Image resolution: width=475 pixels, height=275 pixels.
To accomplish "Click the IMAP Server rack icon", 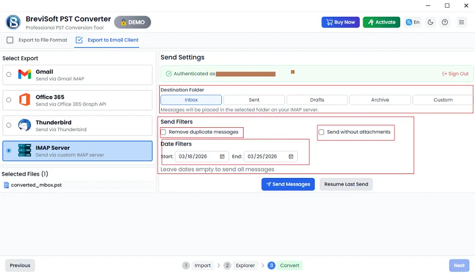I will tap(25, 151).
